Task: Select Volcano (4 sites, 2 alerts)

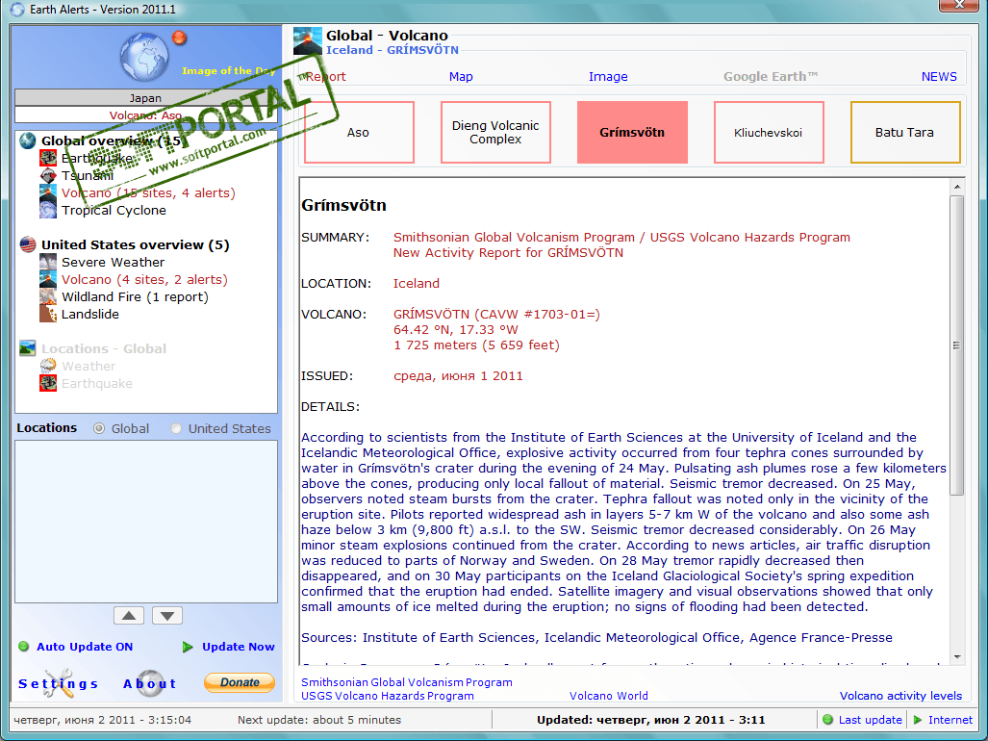Action: point(144,279)
